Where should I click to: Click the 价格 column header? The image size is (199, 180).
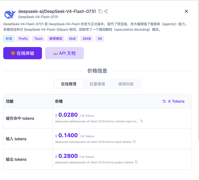(59, 101)
